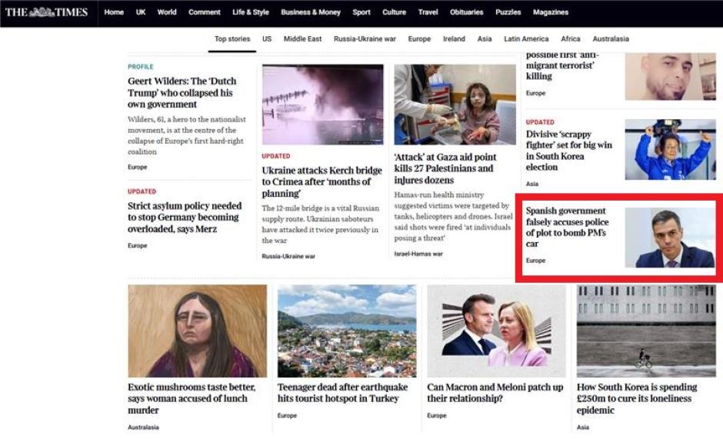
Task: Open the World section
Action: tap(167, 12)
